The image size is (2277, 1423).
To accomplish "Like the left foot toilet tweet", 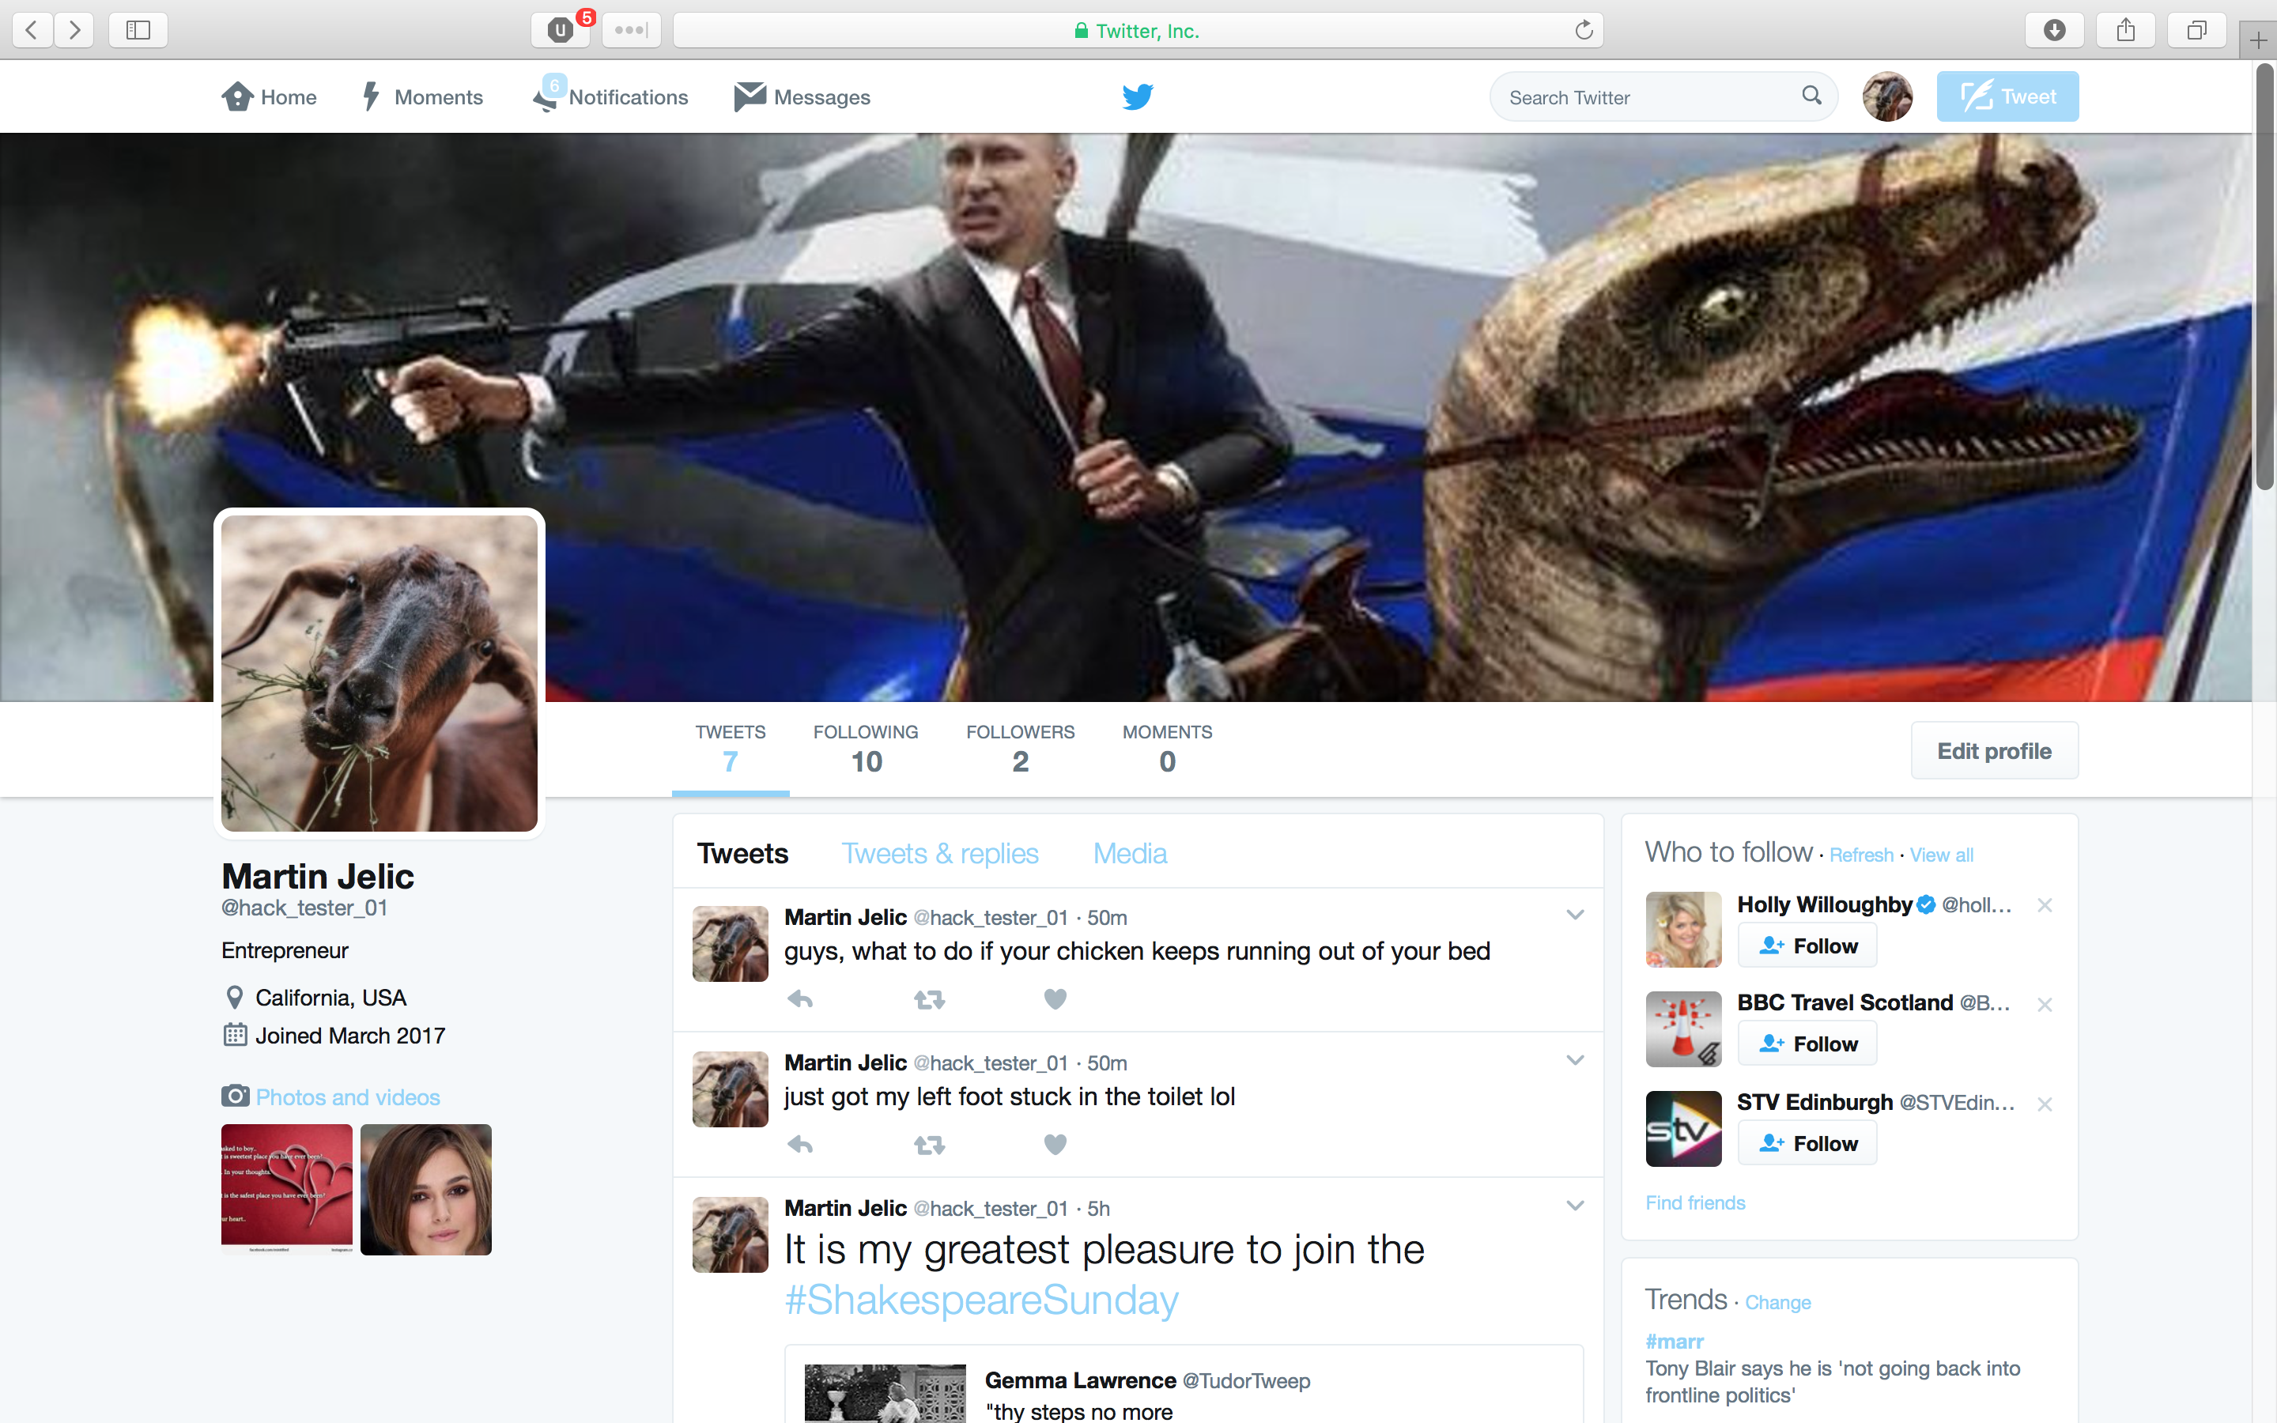I will [x=1055, y=1145].
